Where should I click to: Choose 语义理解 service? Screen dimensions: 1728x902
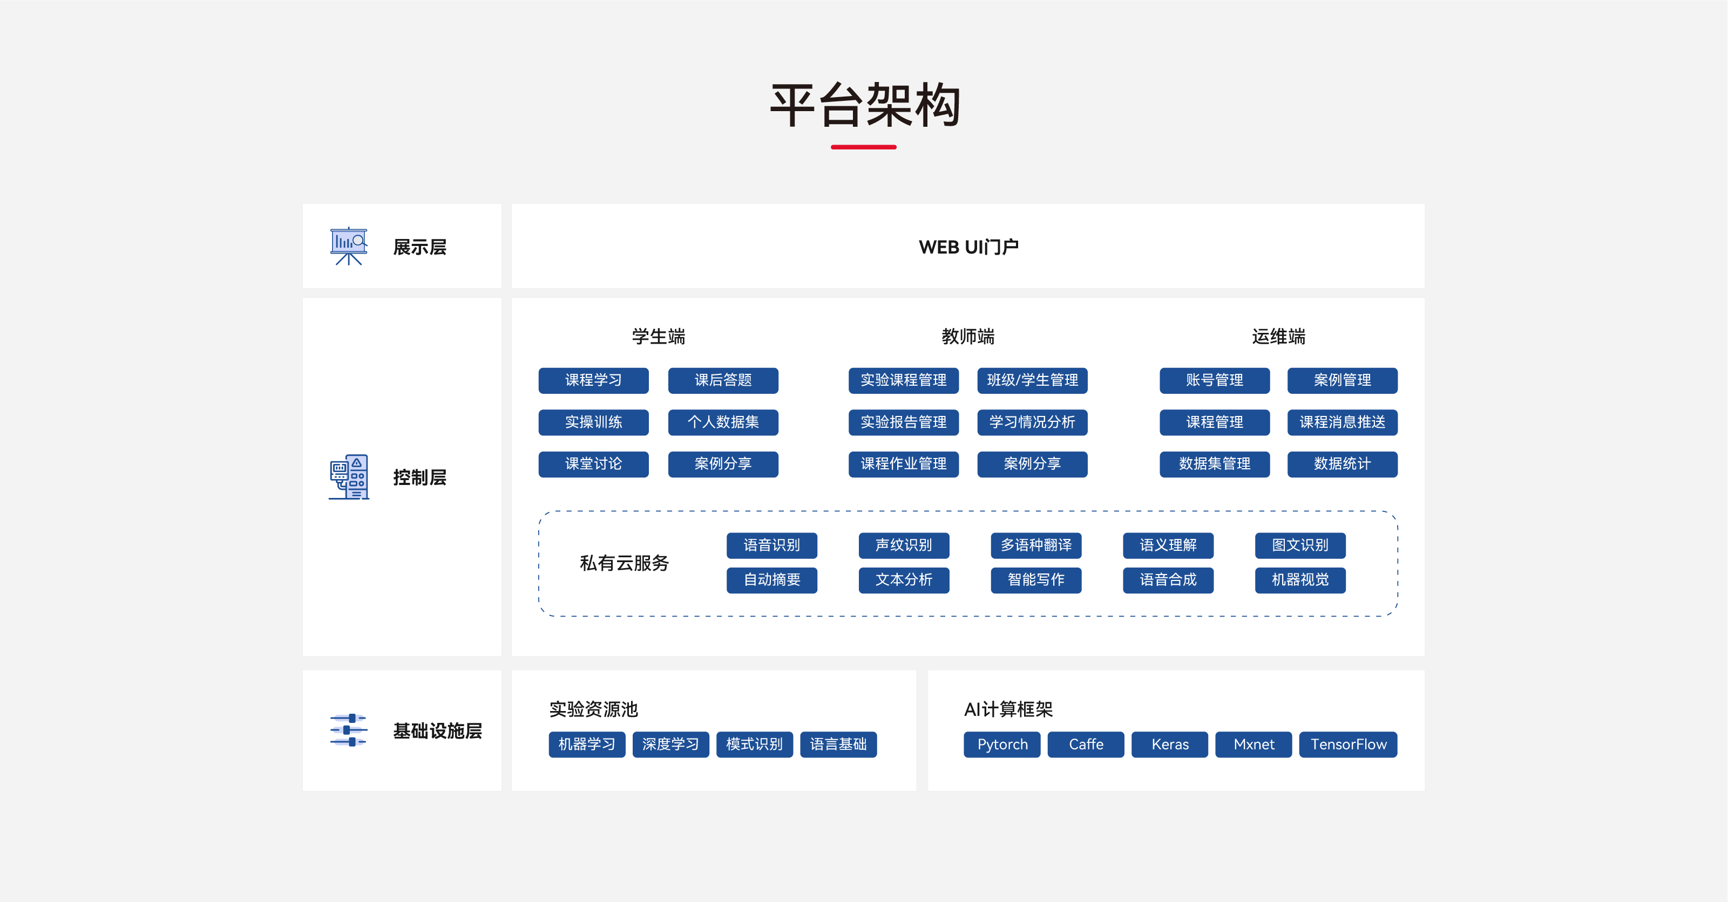1169,545
